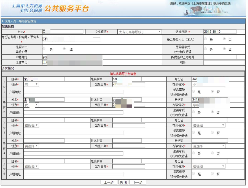The image size is (248, 188).
Task: Select 是 for 是否本市常住户籍
Action: 44,49
